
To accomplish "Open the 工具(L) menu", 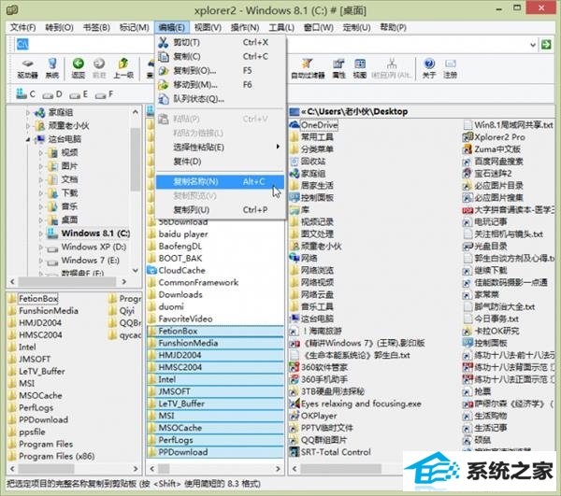I will 281,27.
